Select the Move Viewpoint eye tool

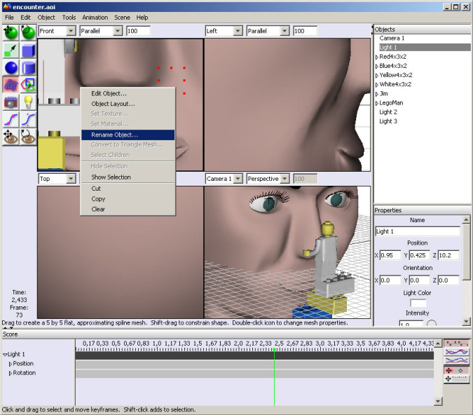point(11,137)
